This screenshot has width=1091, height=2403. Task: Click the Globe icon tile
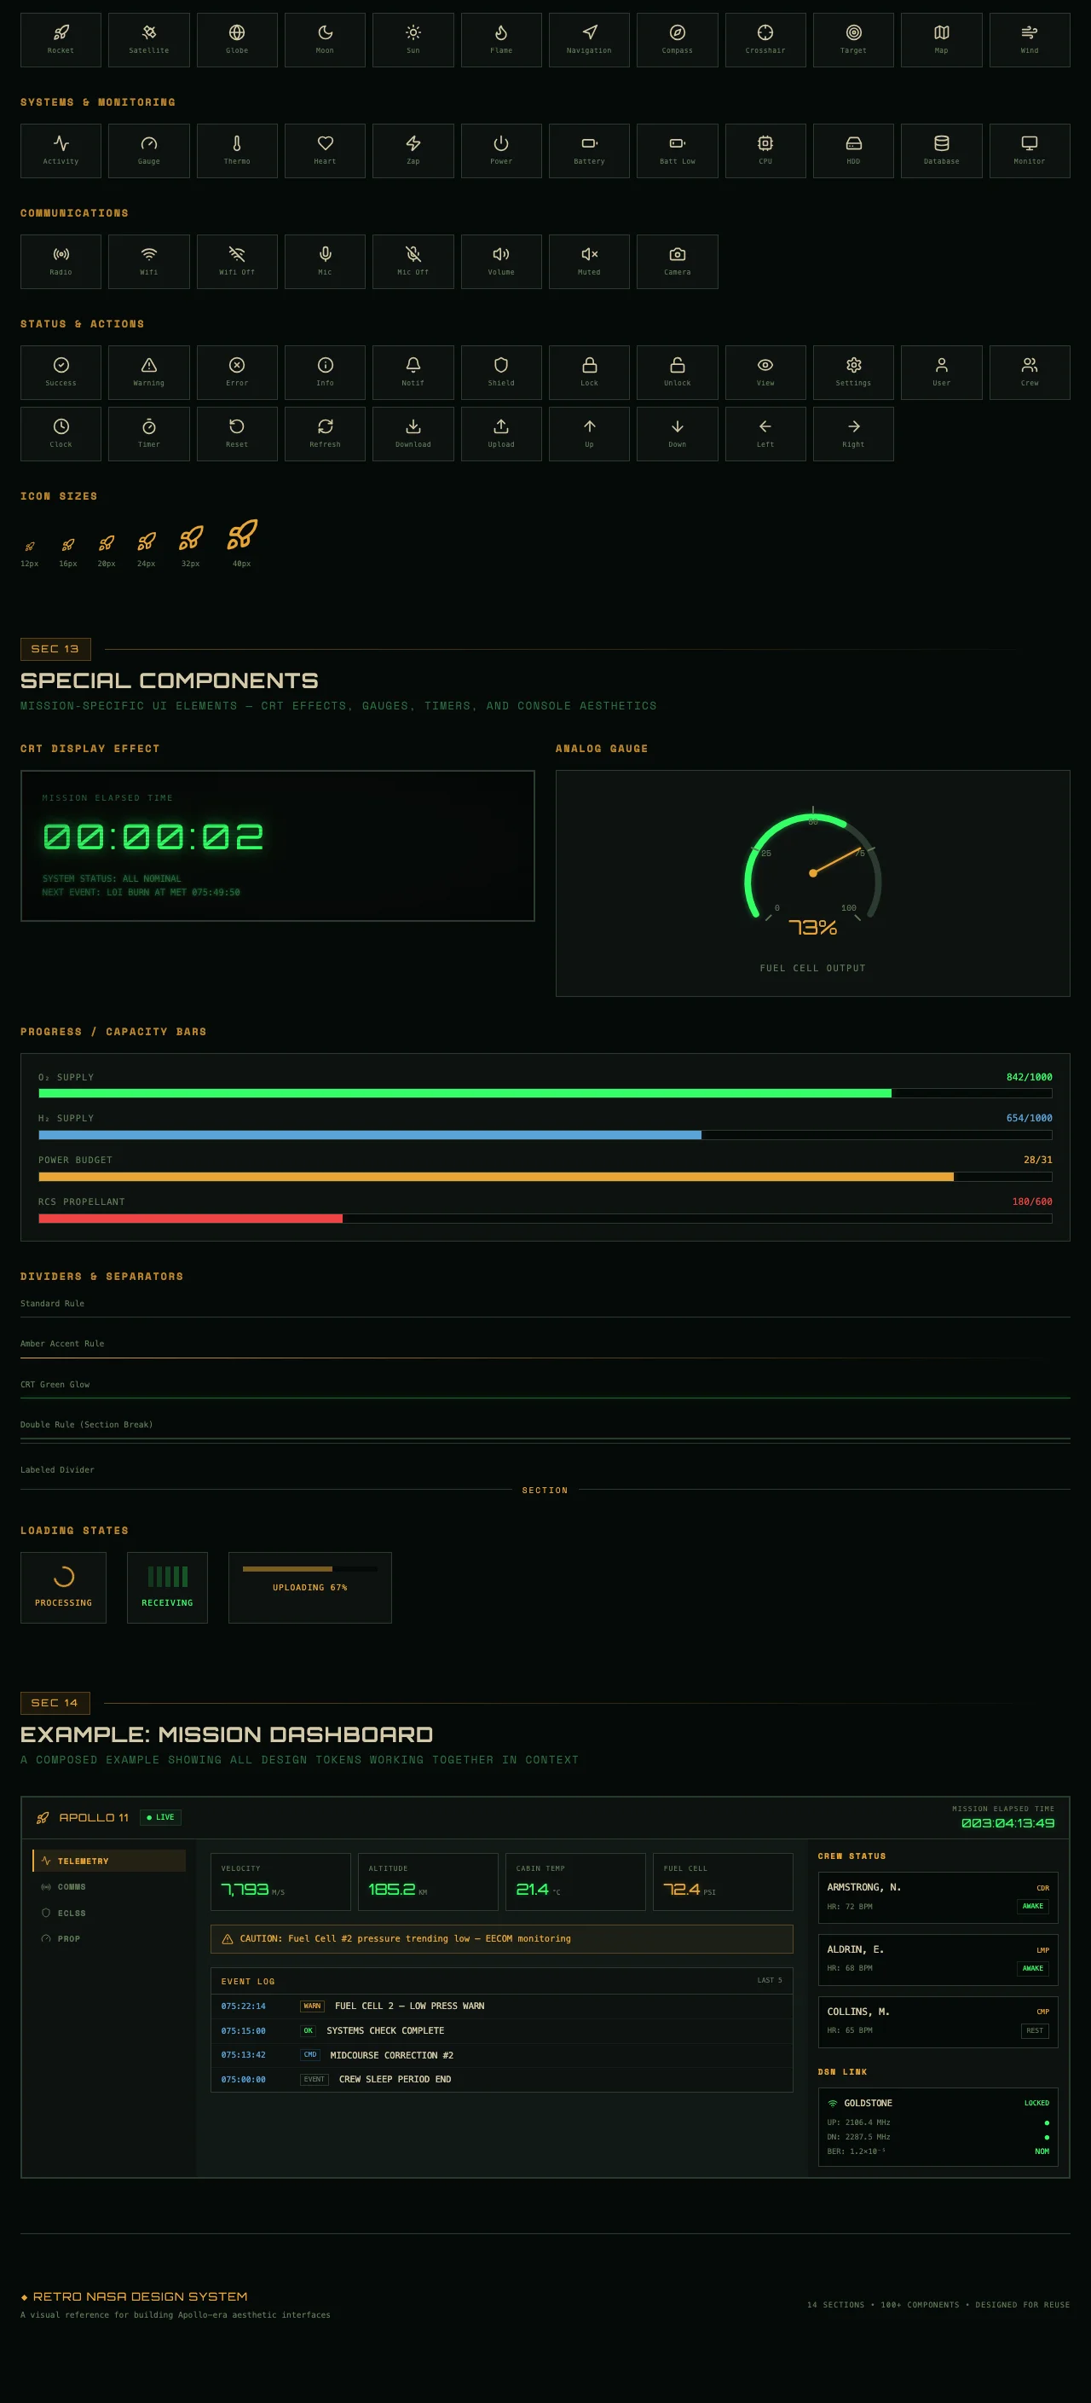point(237,40)
